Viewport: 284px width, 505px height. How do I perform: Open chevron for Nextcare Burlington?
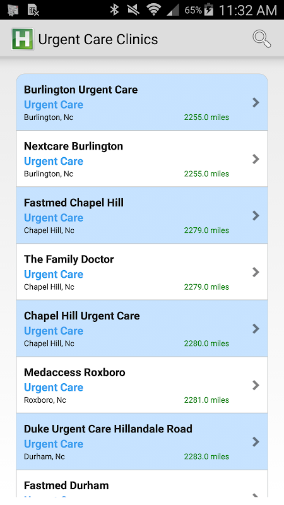tap(256, 159)
